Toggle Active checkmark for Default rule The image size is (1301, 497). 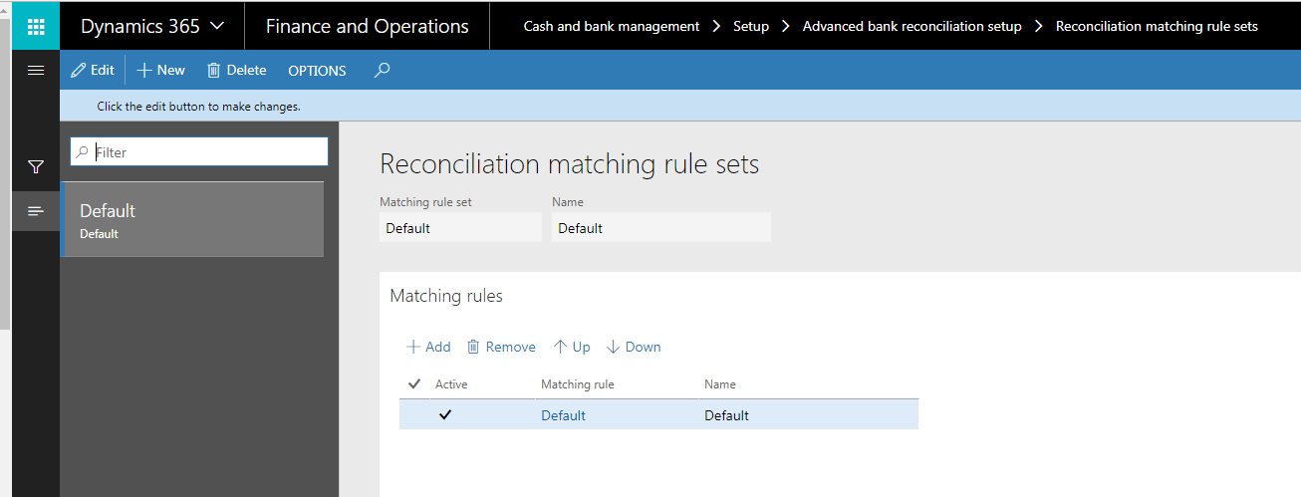[445, 415]
